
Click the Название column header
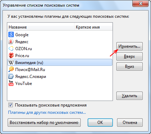tap(41, 27)
